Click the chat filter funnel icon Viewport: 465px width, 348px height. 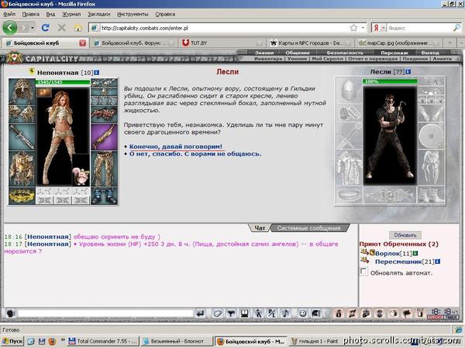click(231, 313)
